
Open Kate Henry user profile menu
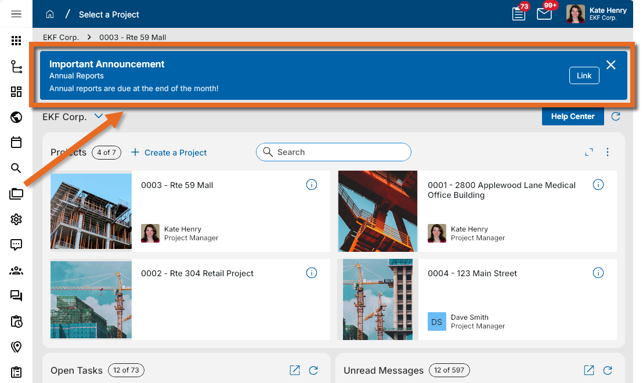tap(598, 14)
